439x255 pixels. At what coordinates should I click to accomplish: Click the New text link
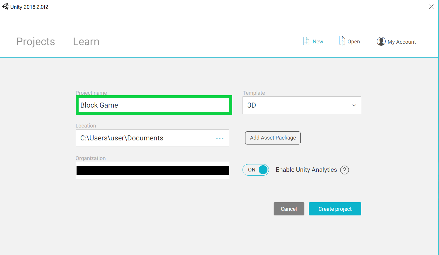pyautogui.click(x=318, y=42)
